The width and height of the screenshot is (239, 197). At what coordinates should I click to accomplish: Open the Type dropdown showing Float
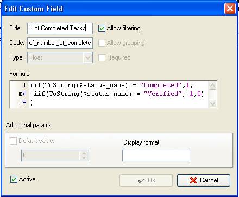pyautogui.click(x=60, y=57)
